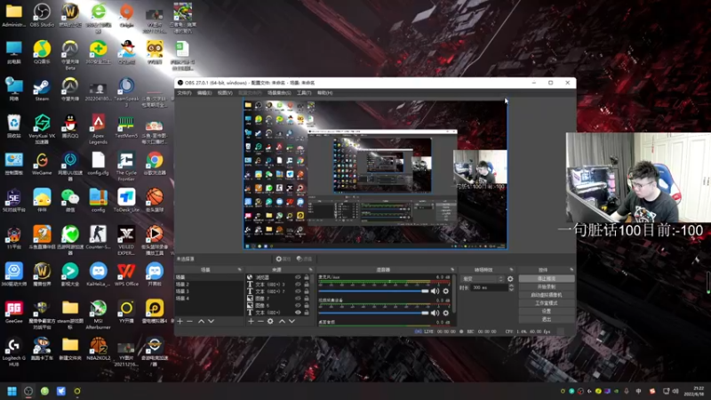Image resolution: width=711 pixels, height=400 pixels.
Task: Move selected scene down with arrow icon
Action: [212, 321]
